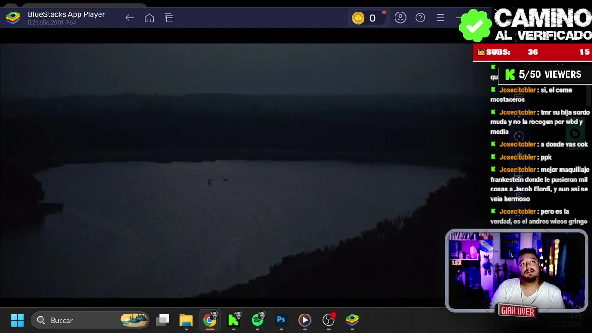
Task: Open BlueStacks help question mark icon
Action: [420, 18]
